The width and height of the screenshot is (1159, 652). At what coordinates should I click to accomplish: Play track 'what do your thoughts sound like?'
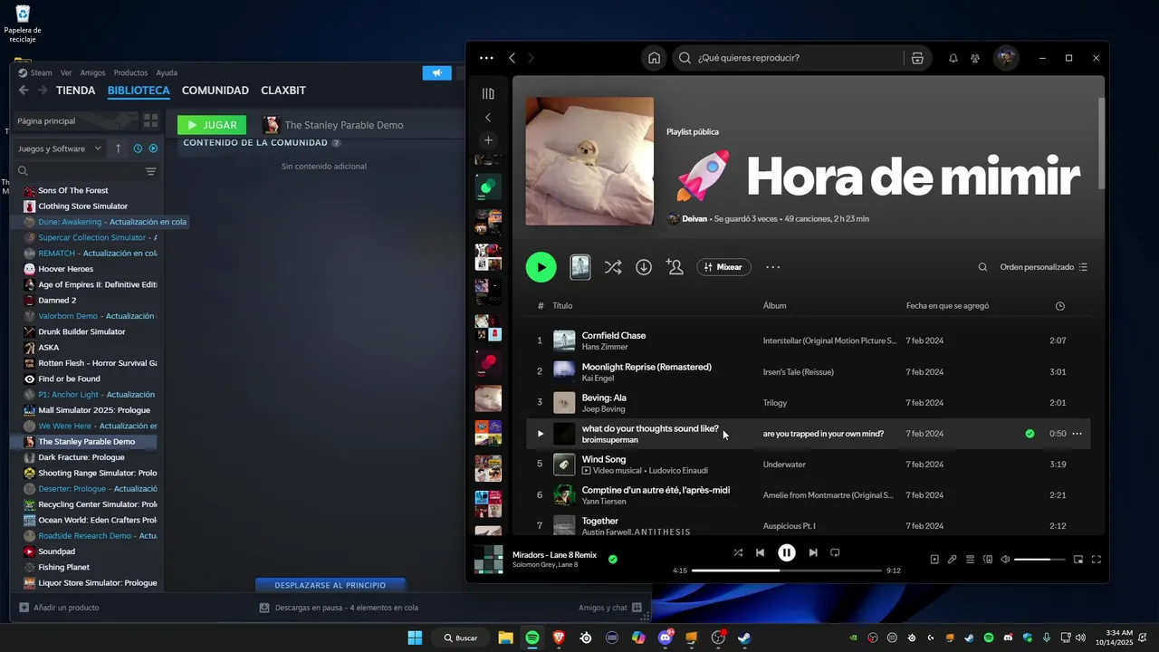click(x=541, y=434)
